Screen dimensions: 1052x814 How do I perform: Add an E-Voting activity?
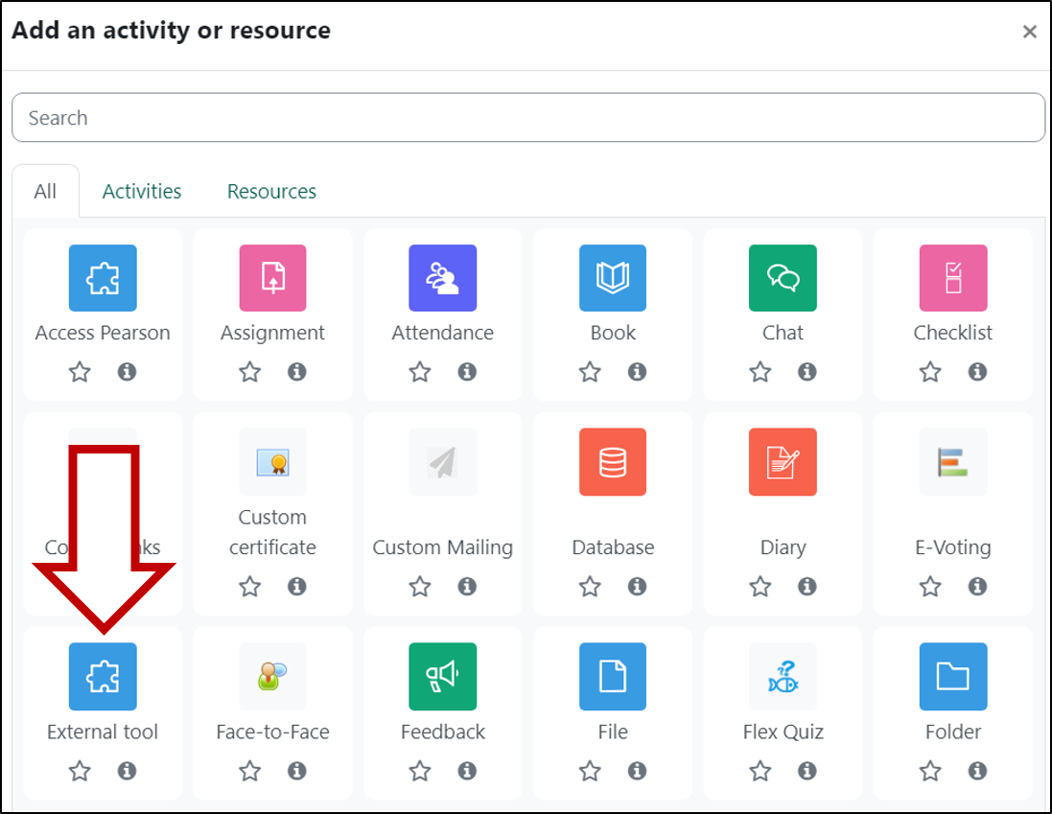952,462
